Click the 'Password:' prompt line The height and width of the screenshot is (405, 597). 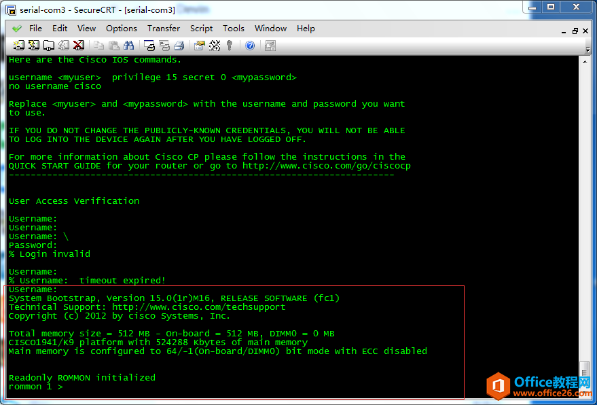coord(33,245)
